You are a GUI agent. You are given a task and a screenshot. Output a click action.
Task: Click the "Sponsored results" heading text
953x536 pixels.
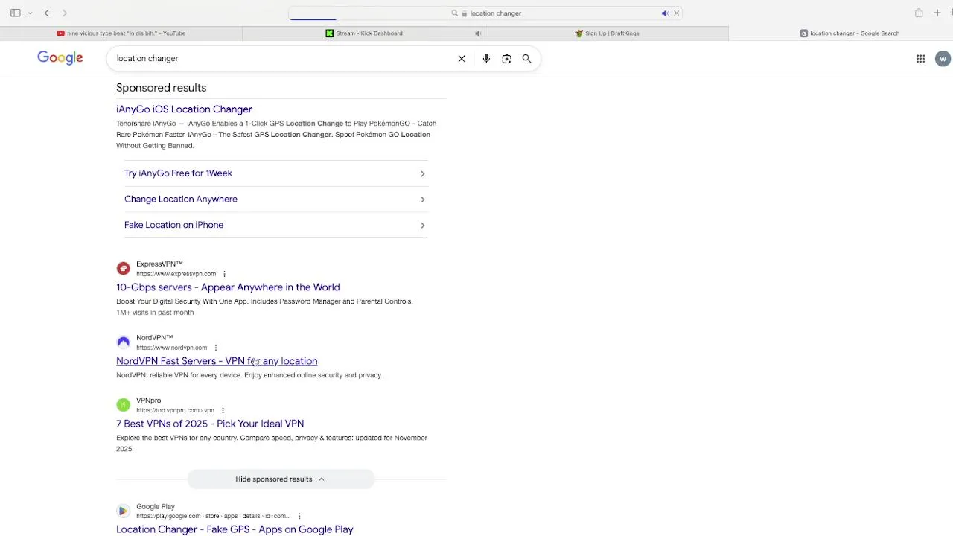(161, 88)
